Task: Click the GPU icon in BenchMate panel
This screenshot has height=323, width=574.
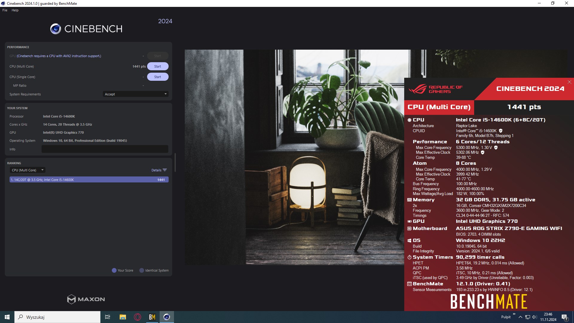Action: coord(409,221)
